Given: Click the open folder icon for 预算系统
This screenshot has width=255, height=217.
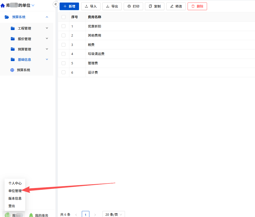Looking at the screenshot, I should pyautogui.click(x=7, y=17).
